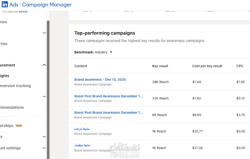Screen dimensions: 250x159
Task: Expand the chevron beneath Partnerships
Action: (44, 137)
